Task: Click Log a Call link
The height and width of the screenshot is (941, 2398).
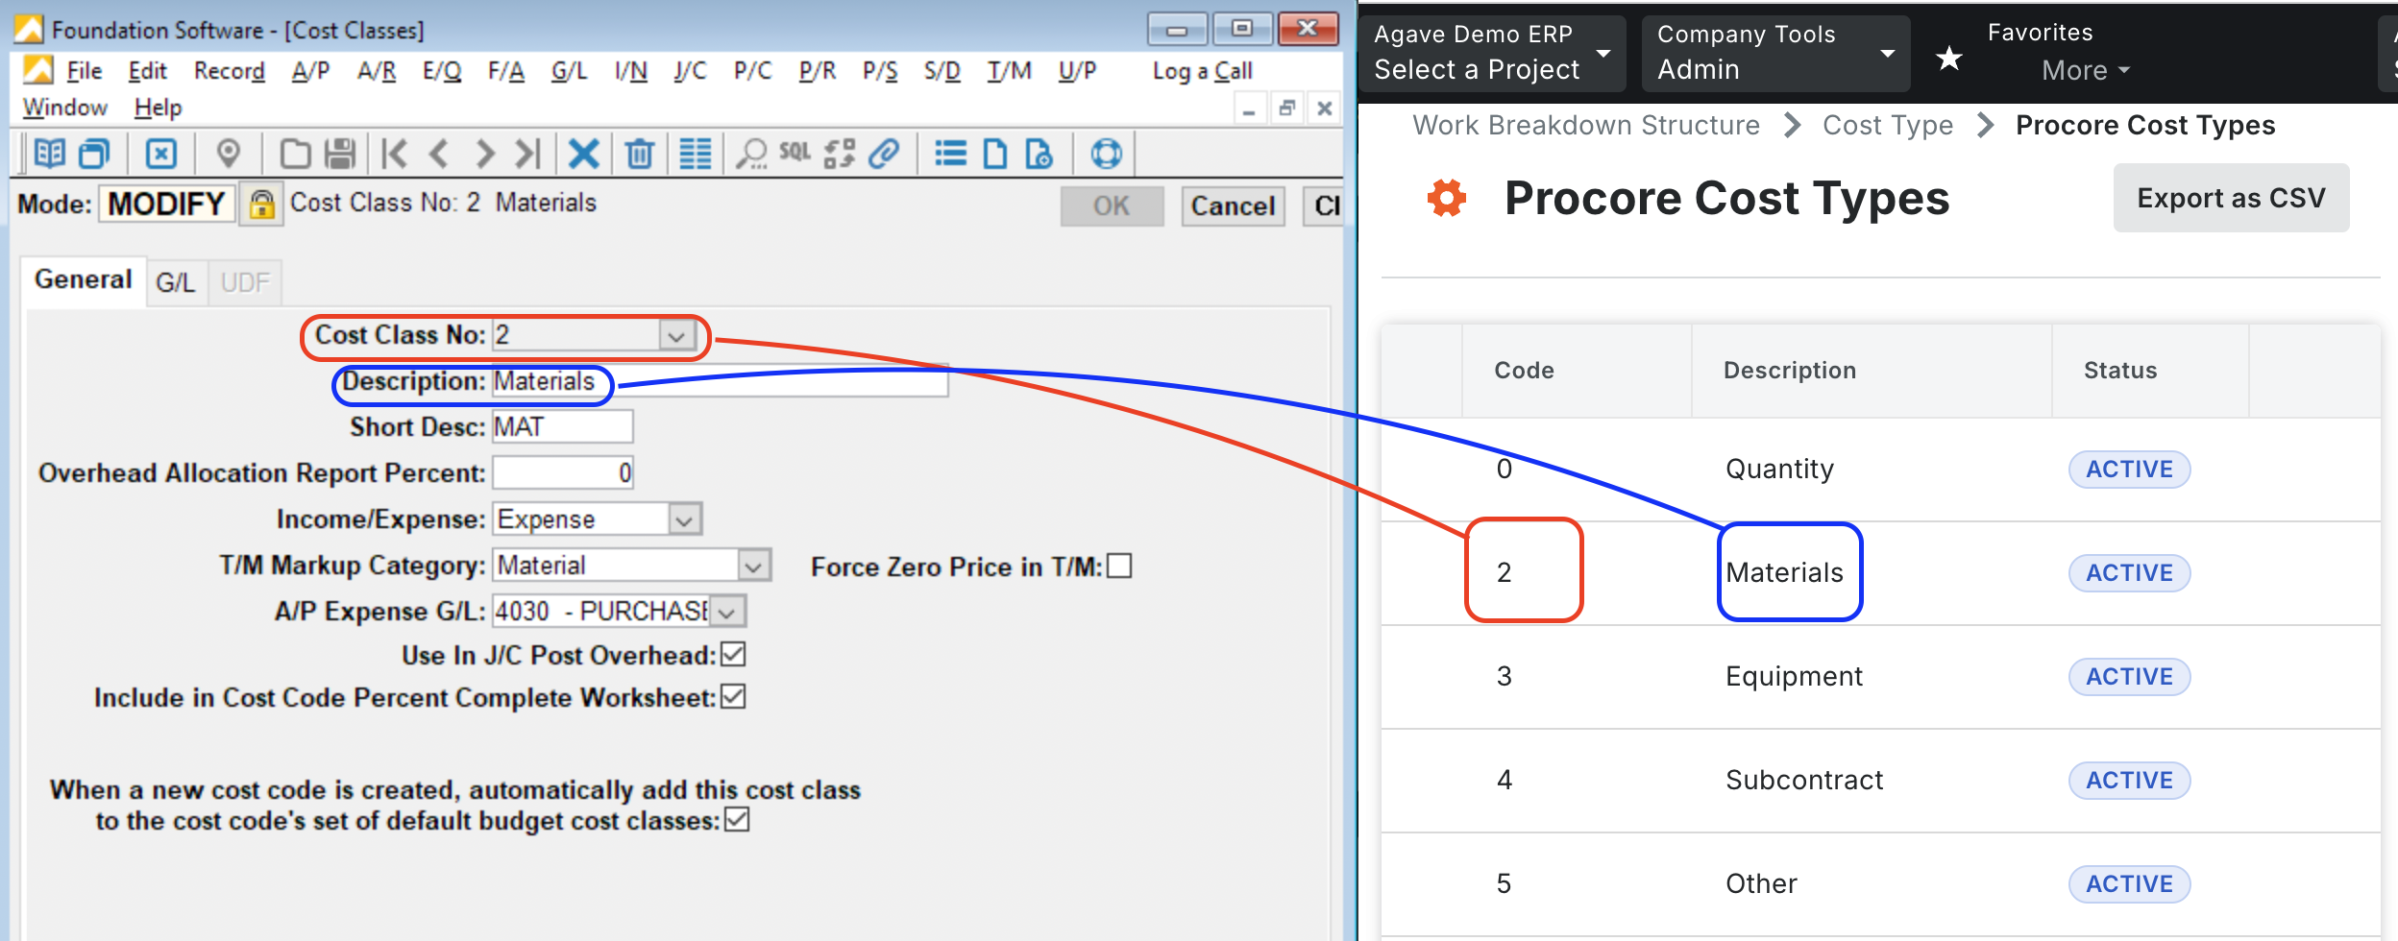Action: [1202, 71]
